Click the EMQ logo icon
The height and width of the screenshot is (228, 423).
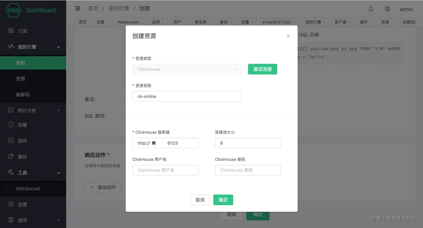click(13, 10)
